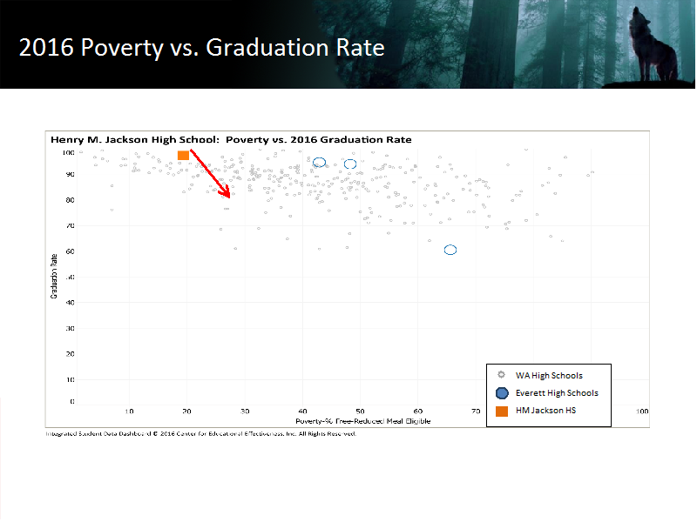The height and width of the screenshot is (522, 697).
Task: Click the 100 label on the y-axis
Action: click(68, 153)
